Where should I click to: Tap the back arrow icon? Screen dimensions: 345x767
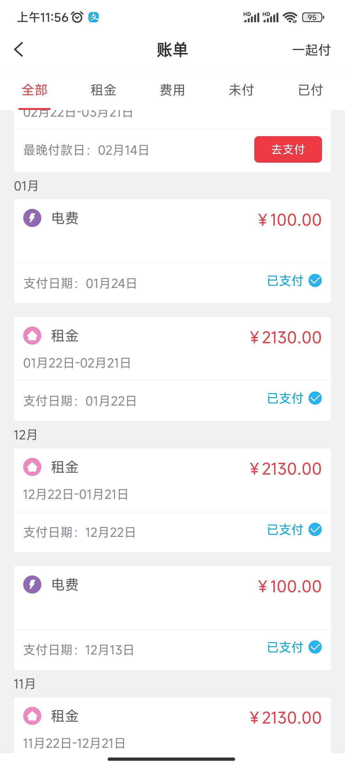pos(19,50)
